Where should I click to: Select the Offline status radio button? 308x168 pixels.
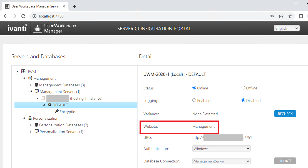click(243, 88)
